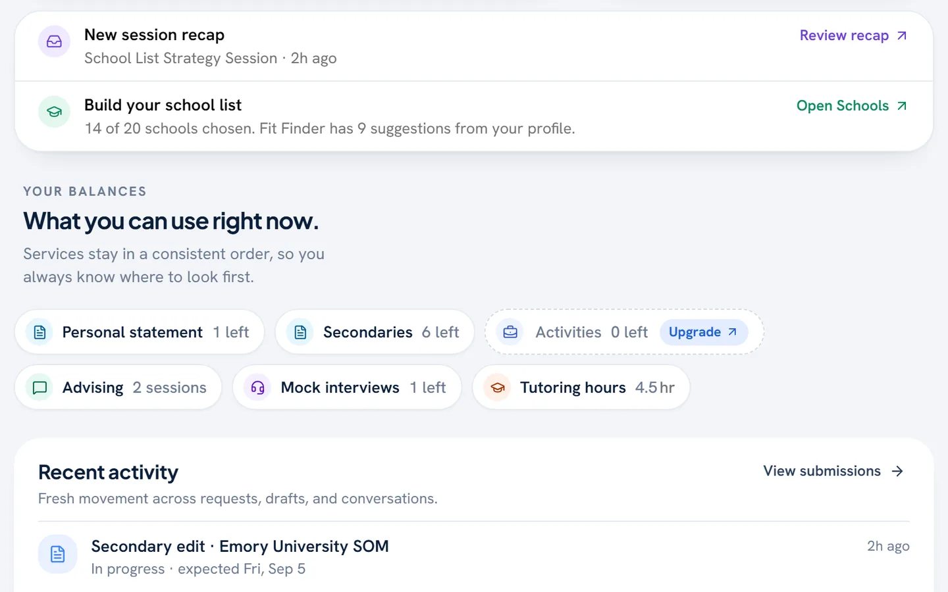Open Schools from the school list card
The width and height of the screenshot is (948, 592).
[x=852, y=106]
